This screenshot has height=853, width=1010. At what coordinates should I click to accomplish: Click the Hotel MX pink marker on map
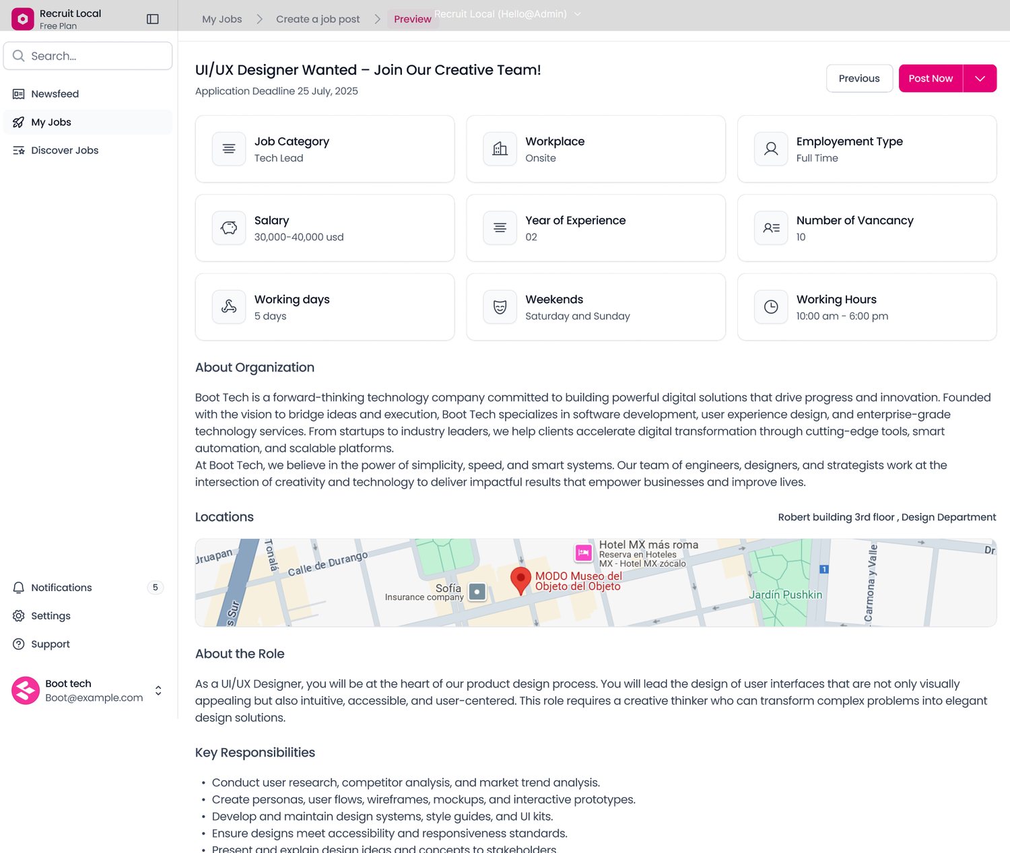point(584,553)
